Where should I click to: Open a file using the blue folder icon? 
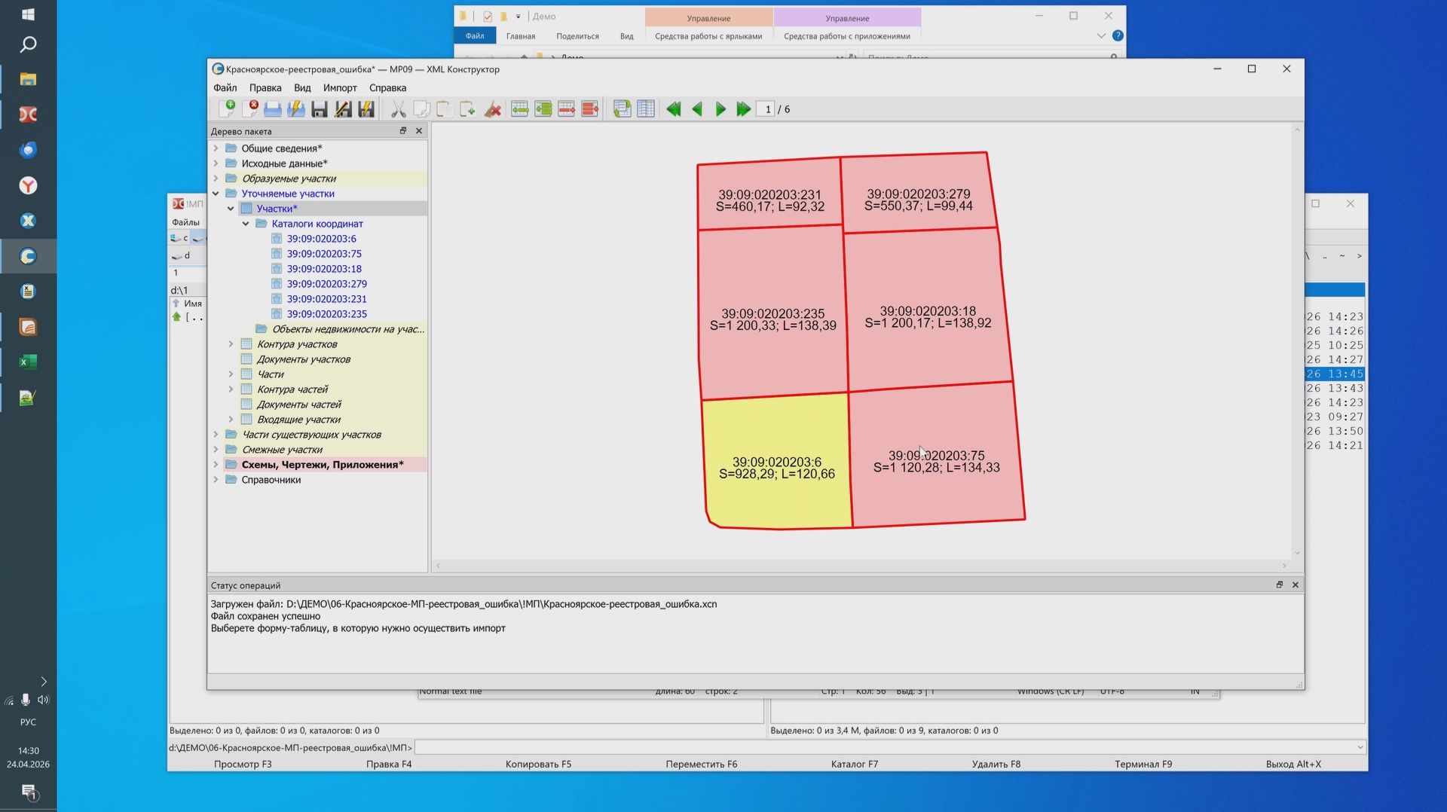click(x=273, y=109)
